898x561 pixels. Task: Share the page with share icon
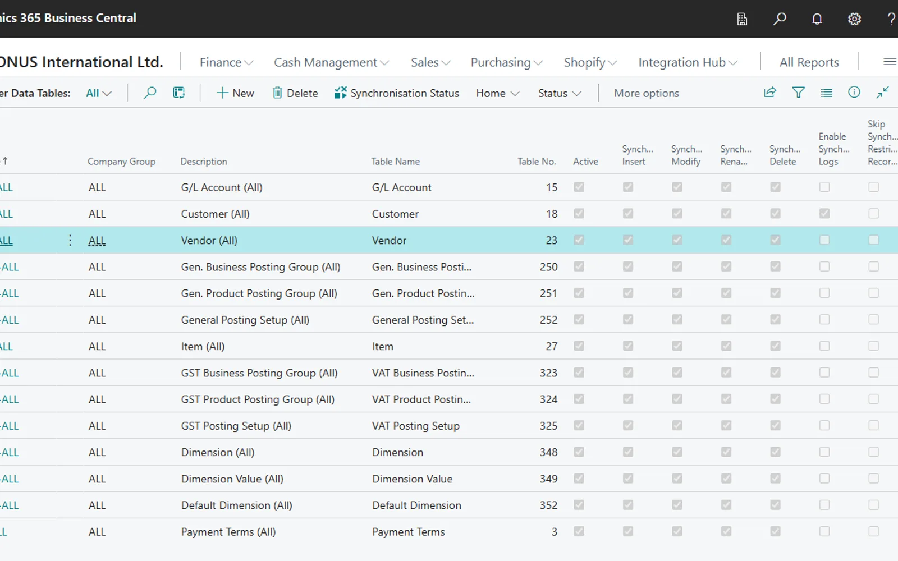point(770,92)
